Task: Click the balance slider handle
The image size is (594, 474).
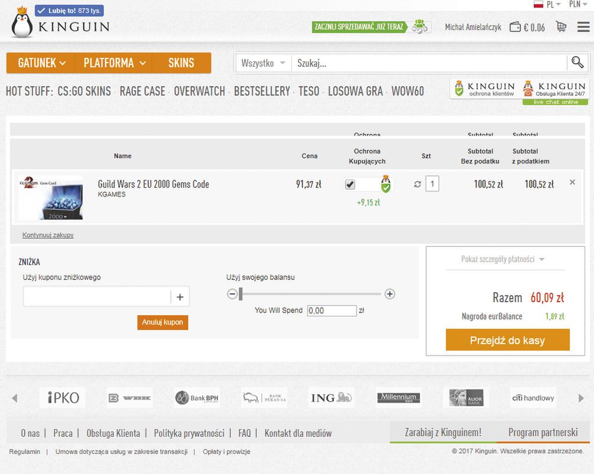Action: pyautogui.click(x=241, y=294)
